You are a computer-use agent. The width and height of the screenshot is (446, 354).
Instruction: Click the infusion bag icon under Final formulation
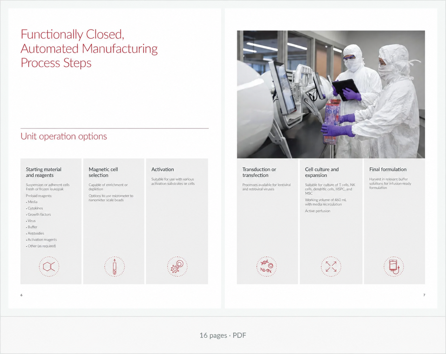(x=394, y=267)
